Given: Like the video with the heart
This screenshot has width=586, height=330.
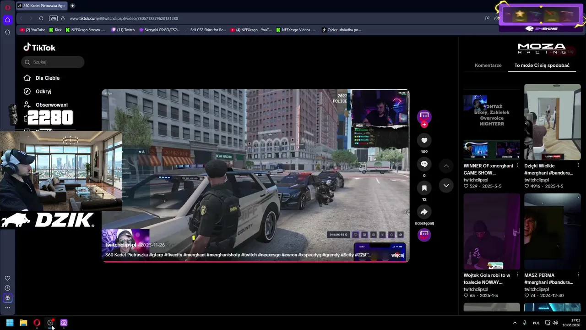Looking at the screenshot, I should 424,140.
